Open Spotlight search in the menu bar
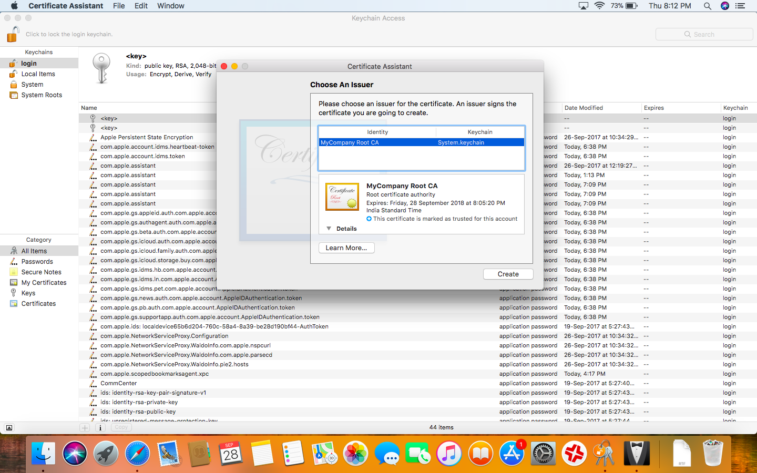 707,6
